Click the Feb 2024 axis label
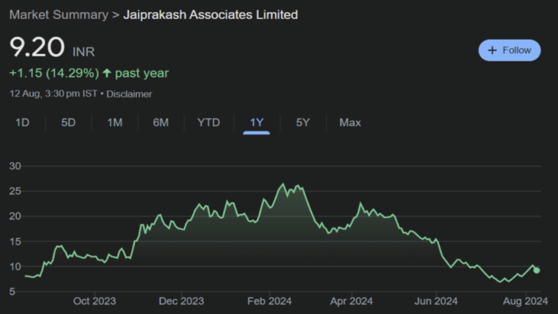558x314 pixels. (x=269, y=301)
